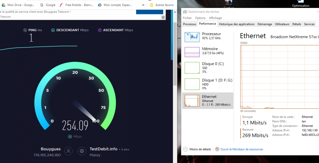Switch to Historique des applications tab
Image resolution: width=319 pixels, height=163 pixels.
[x=237, y=24]
